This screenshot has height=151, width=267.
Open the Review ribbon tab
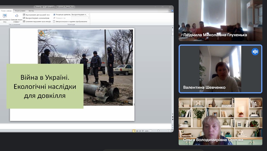[x=20, y=11]
